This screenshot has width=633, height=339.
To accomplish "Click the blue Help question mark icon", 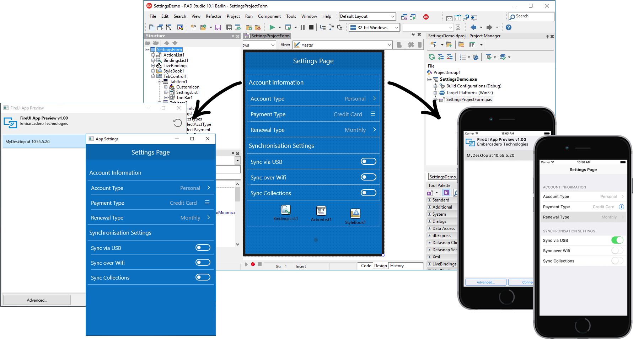I will click(508, 27).
